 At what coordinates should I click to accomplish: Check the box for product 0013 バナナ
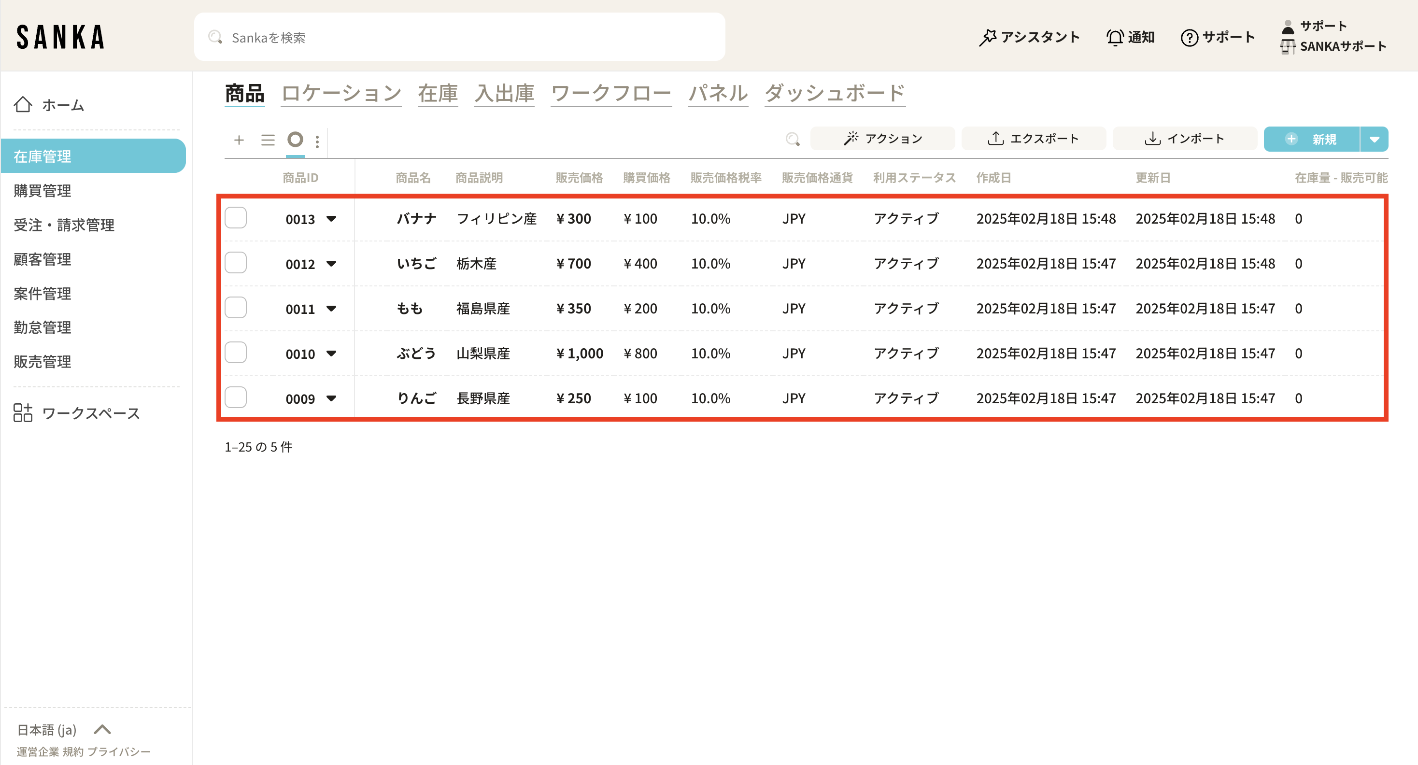(x=236, y=218)
